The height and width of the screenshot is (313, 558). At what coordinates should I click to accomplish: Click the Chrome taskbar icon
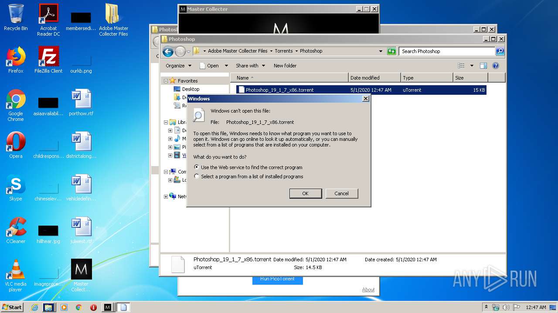(x=78, y=307)
